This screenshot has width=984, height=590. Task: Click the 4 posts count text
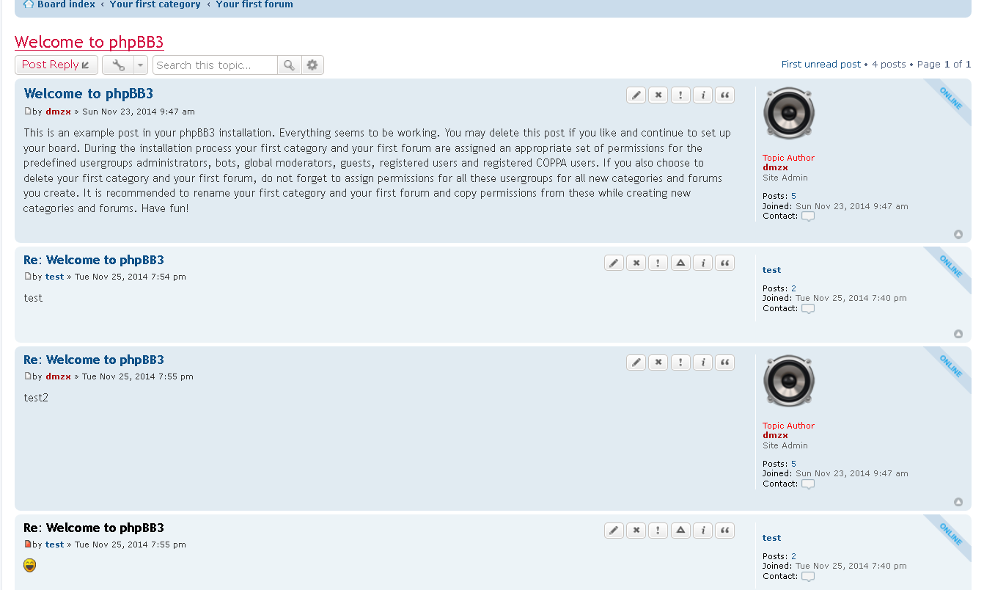click(x=889, y=65)
